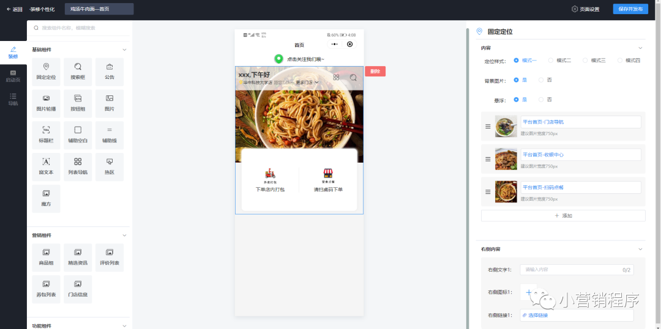
Task: Click thumbnail of 平台首页-收银中心 image
Action: point(506,159)
